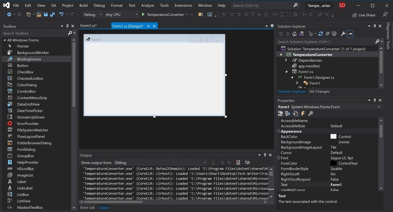Open Solution Explorer Home view

click(294, 33)
